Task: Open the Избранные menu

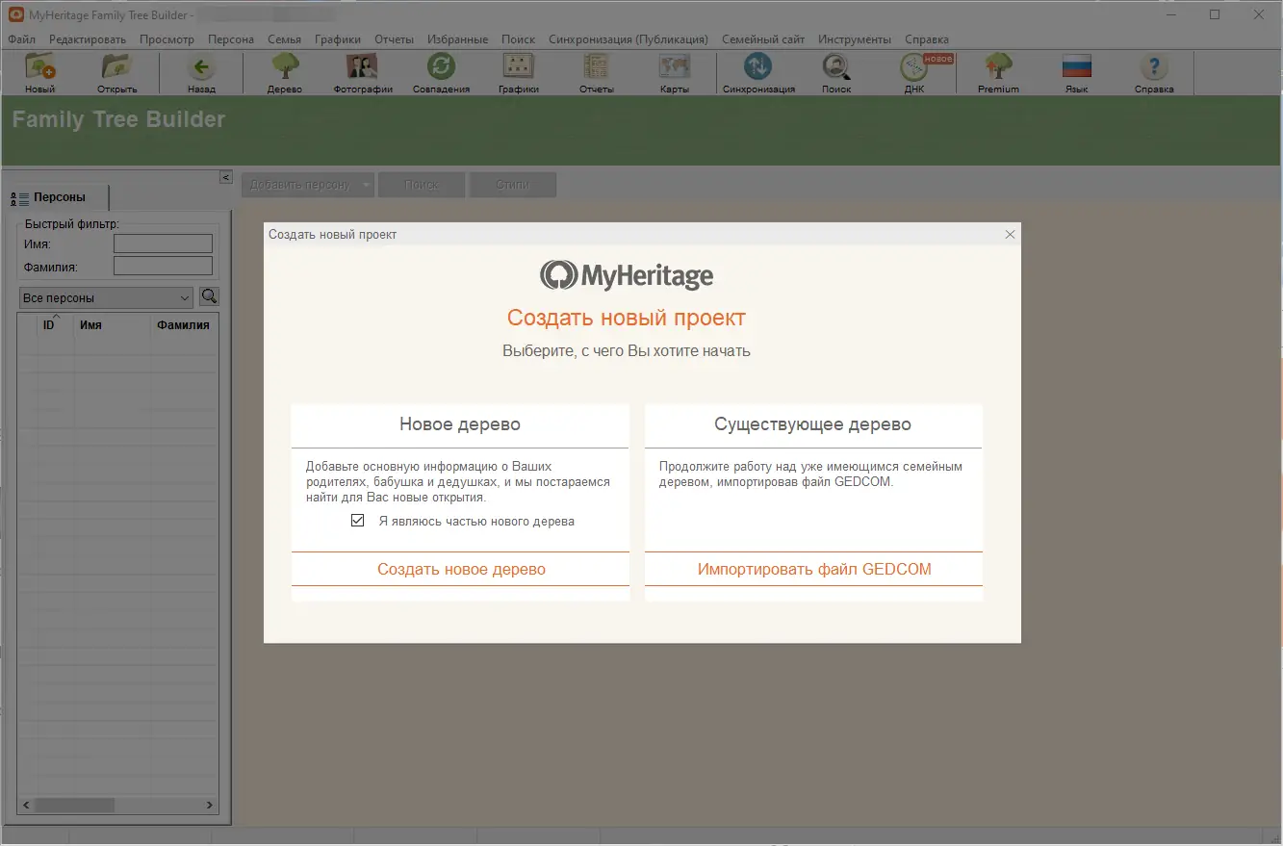Action: [x=457, y=39]
